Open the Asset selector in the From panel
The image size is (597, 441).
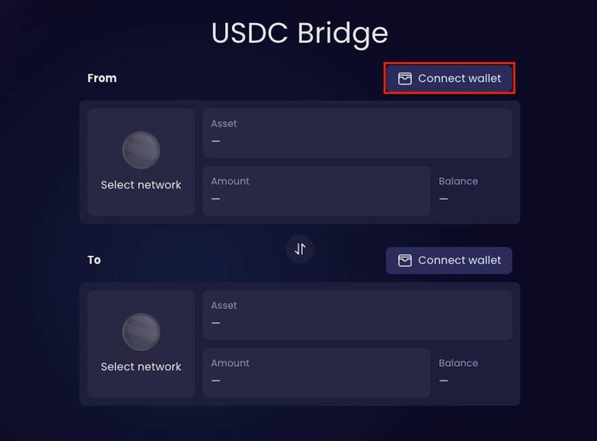coord(357,133)
